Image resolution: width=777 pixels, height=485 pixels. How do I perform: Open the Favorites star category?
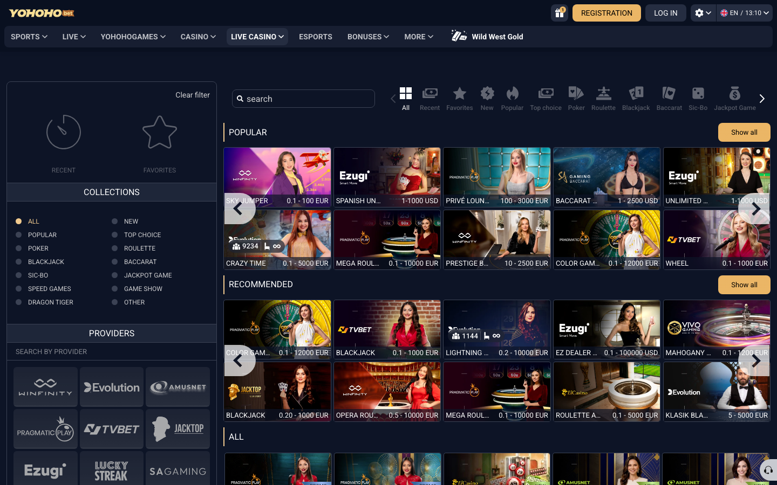pos(460,93)
